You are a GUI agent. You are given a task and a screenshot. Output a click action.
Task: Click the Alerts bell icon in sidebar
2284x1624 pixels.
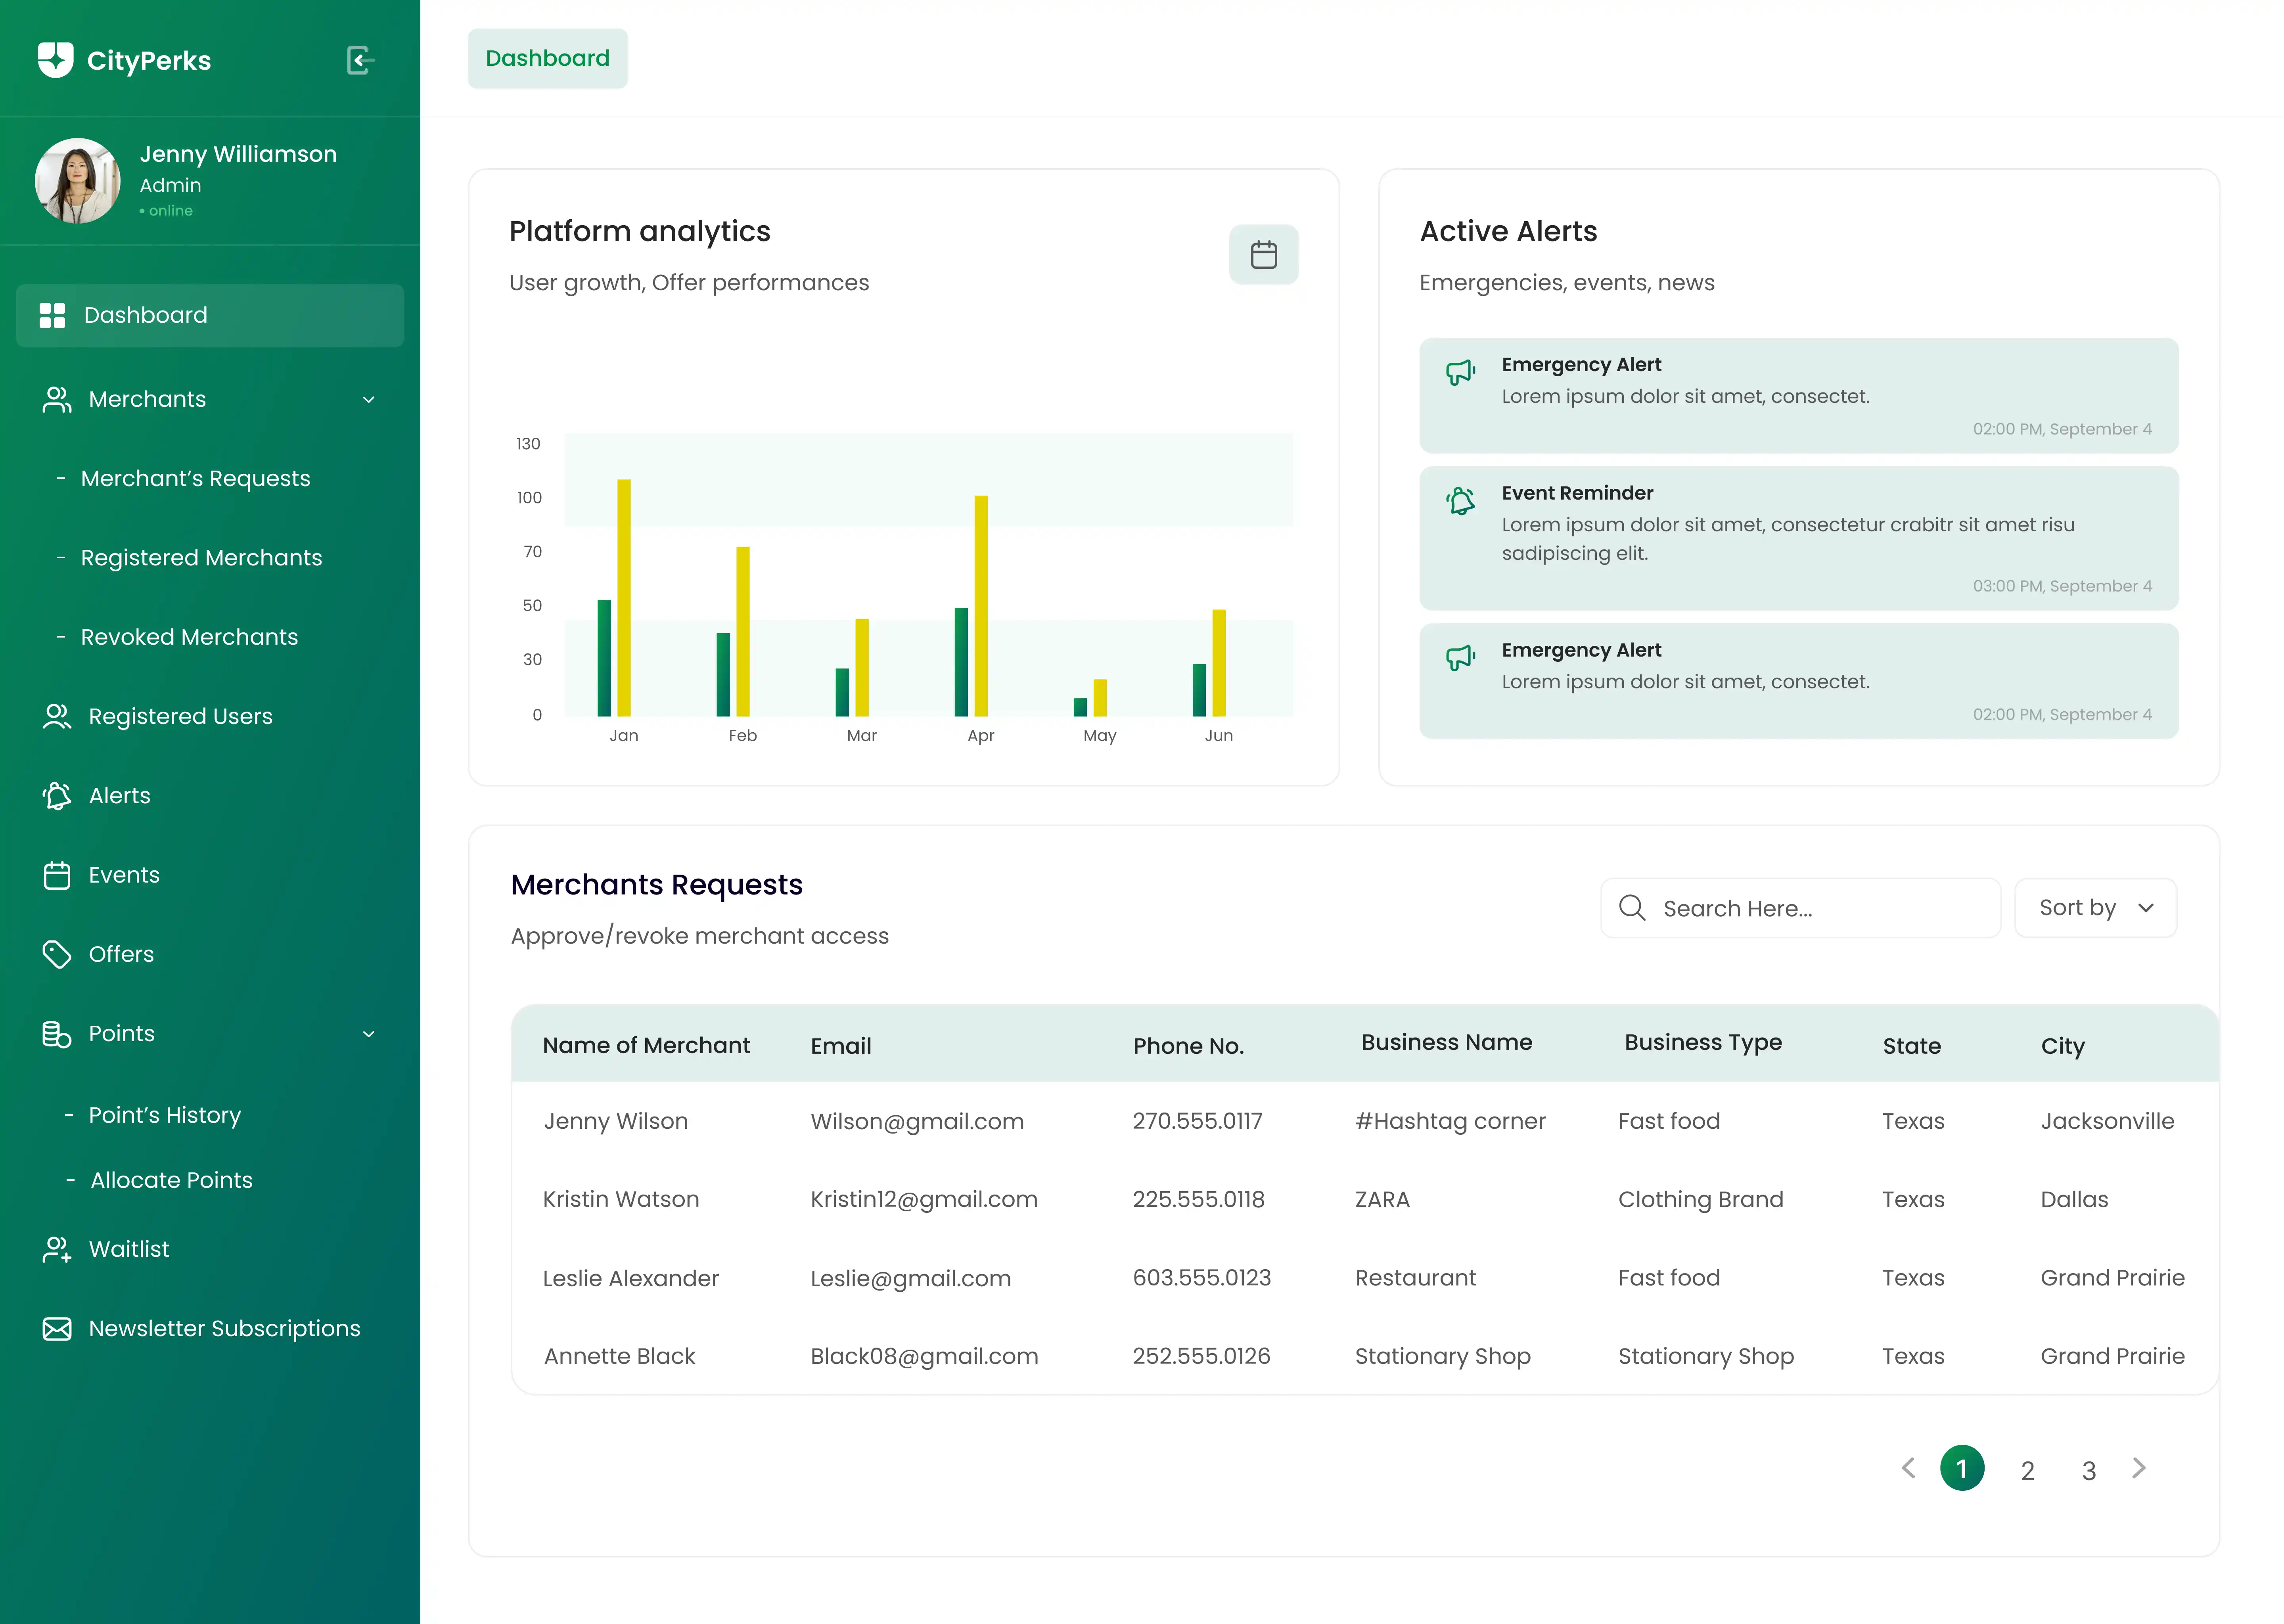[57, 796]
